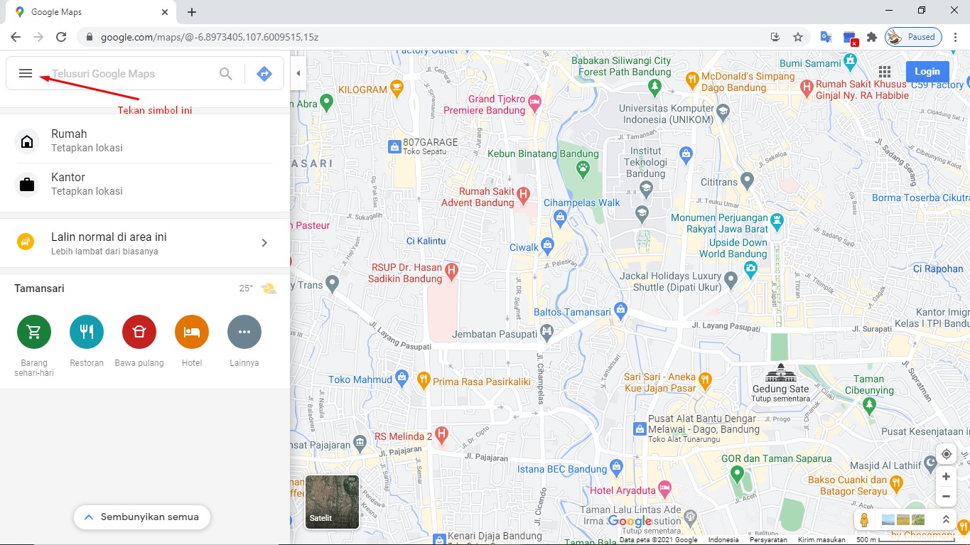Open Kebun Binatang Bandung map marker

[x=583, y=168]
